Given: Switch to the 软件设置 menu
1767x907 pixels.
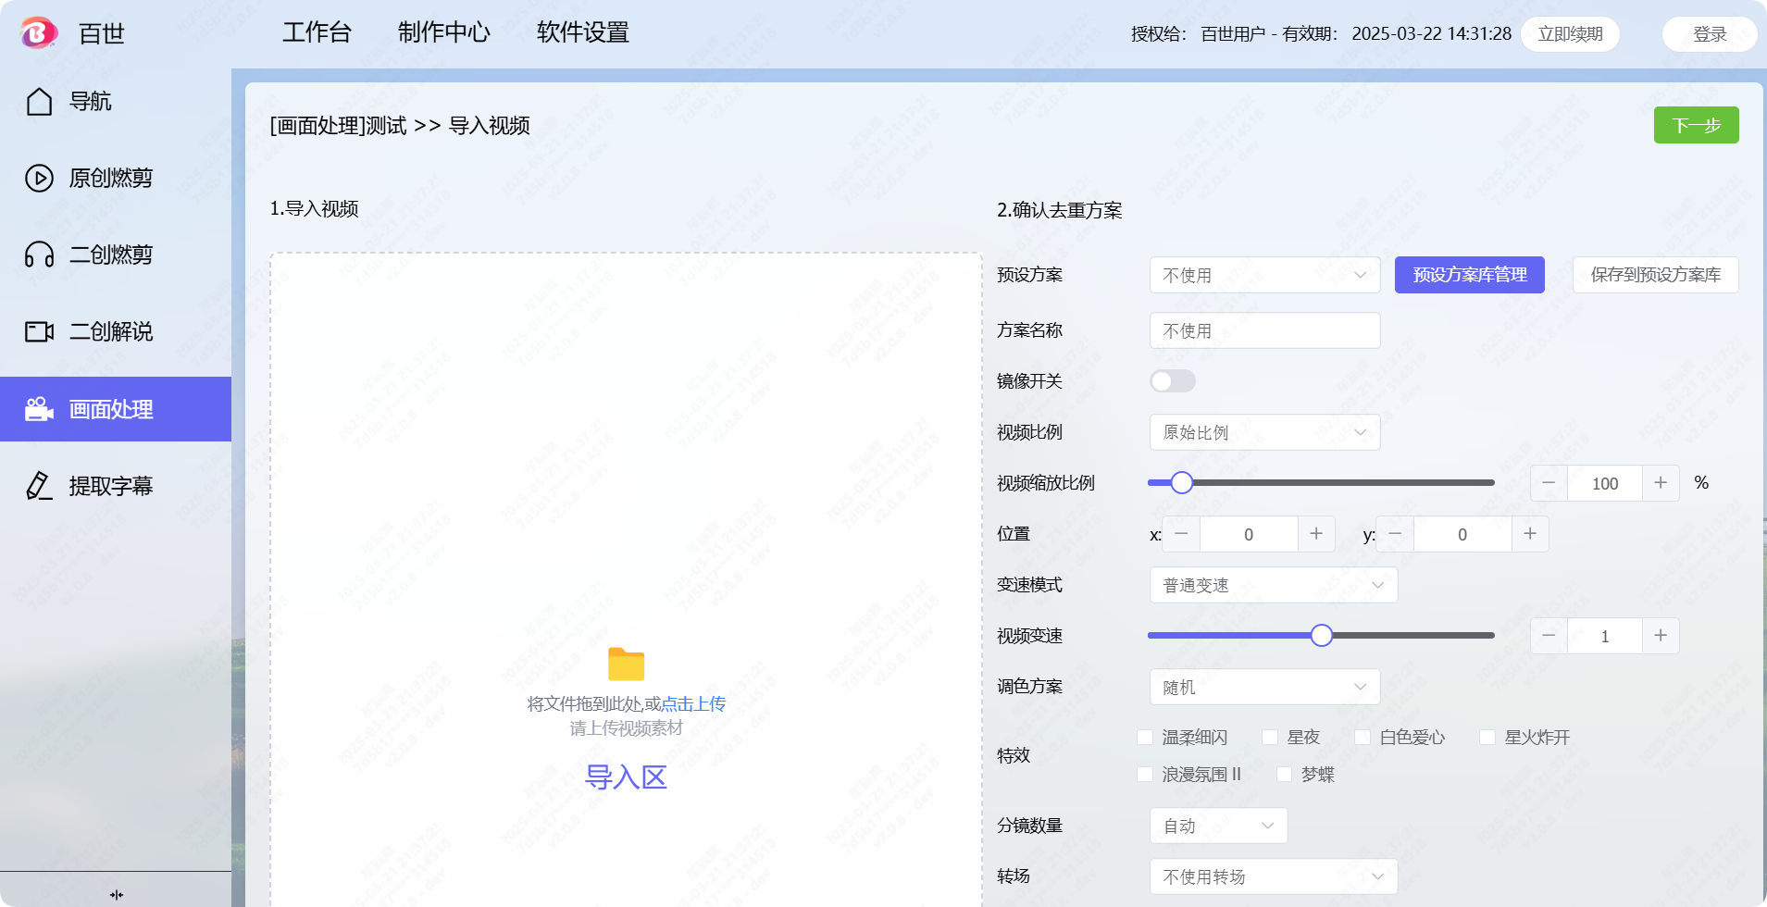Looking at the screenshot, I should click(582, 32).
